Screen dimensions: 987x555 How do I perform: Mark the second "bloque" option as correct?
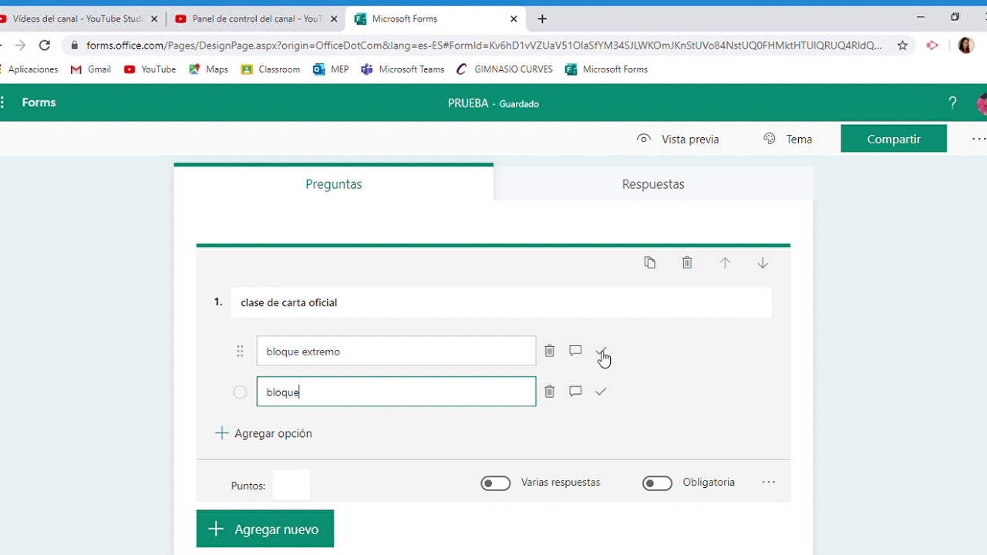coord(601,392)
